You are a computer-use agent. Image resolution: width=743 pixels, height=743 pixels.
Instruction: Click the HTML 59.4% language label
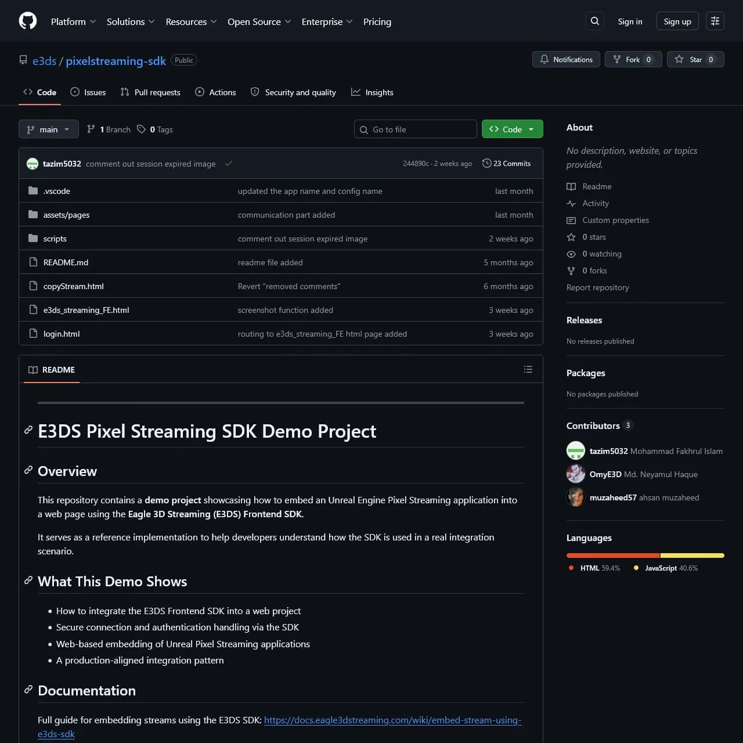click(594, 568)
